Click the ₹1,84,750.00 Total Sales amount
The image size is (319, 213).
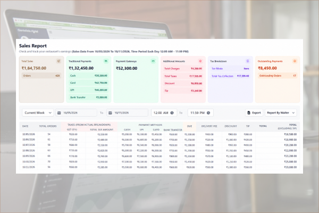point(34,68)
